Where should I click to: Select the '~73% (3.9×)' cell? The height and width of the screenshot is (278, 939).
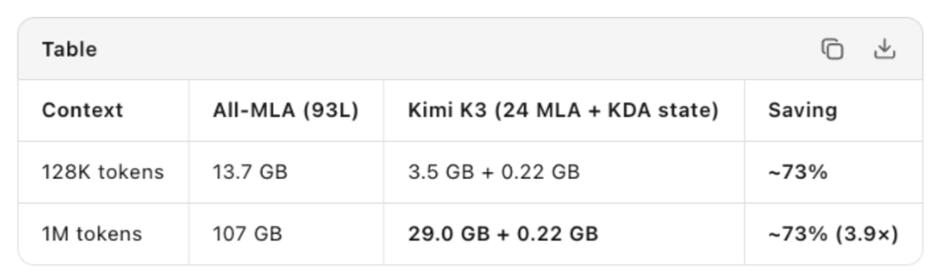click(833, 234)
